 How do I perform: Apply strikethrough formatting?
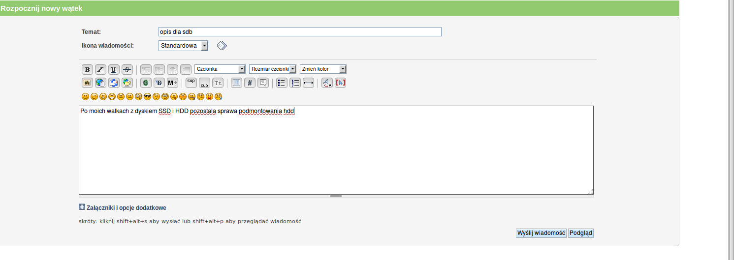pos(127,69)
